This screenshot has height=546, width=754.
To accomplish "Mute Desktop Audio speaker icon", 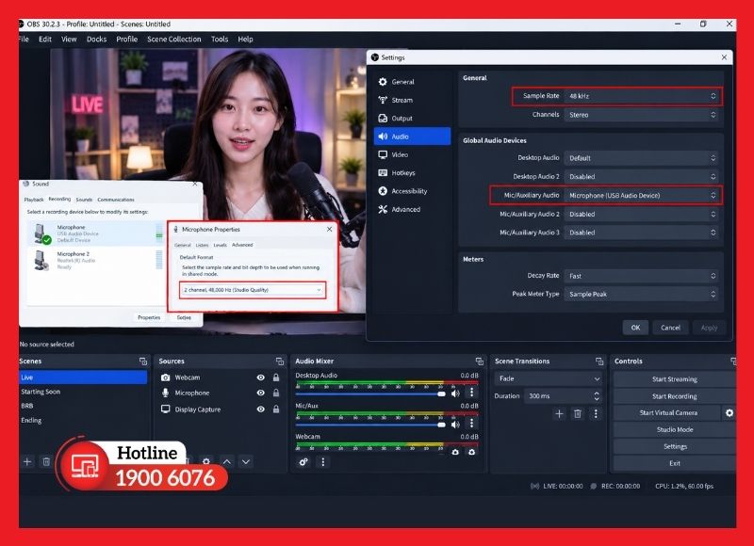I will 455,393.
